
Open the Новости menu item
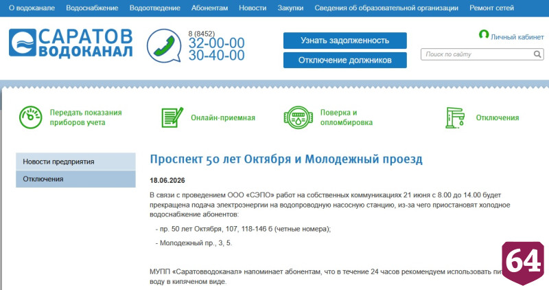pyautogui.click(x=253, y=8)
